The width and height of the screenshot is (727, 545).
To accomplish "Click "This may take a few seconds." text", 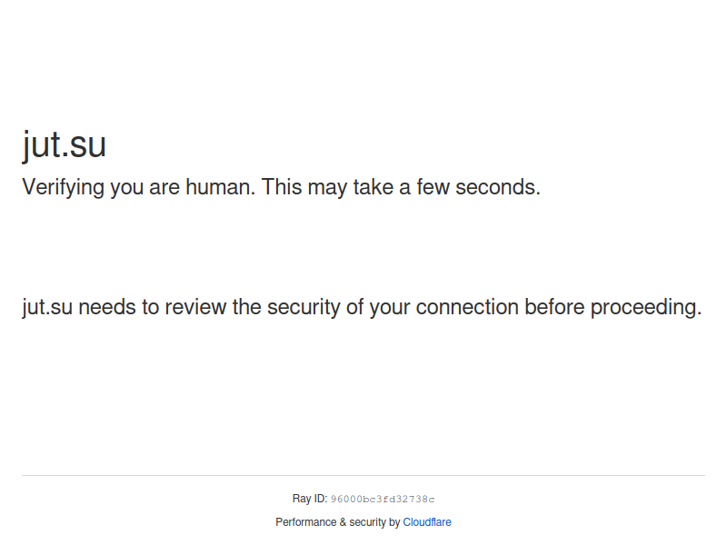I will (x=401, y=187).
